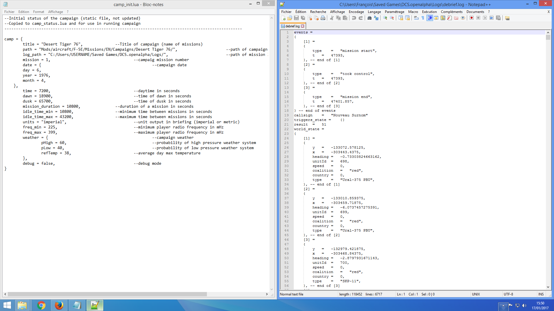Select the debrief.log tab
Image resolution: width=554 pixels, height=311 pixels.
[x=292, y=26]
